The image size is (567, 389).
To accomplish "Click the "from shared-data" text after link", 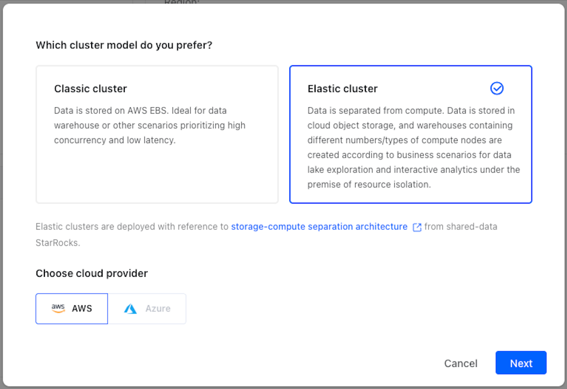I will (461, 227).
